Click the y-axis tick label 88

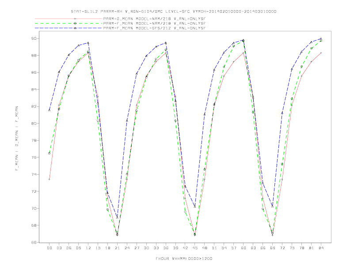(34, 55)
